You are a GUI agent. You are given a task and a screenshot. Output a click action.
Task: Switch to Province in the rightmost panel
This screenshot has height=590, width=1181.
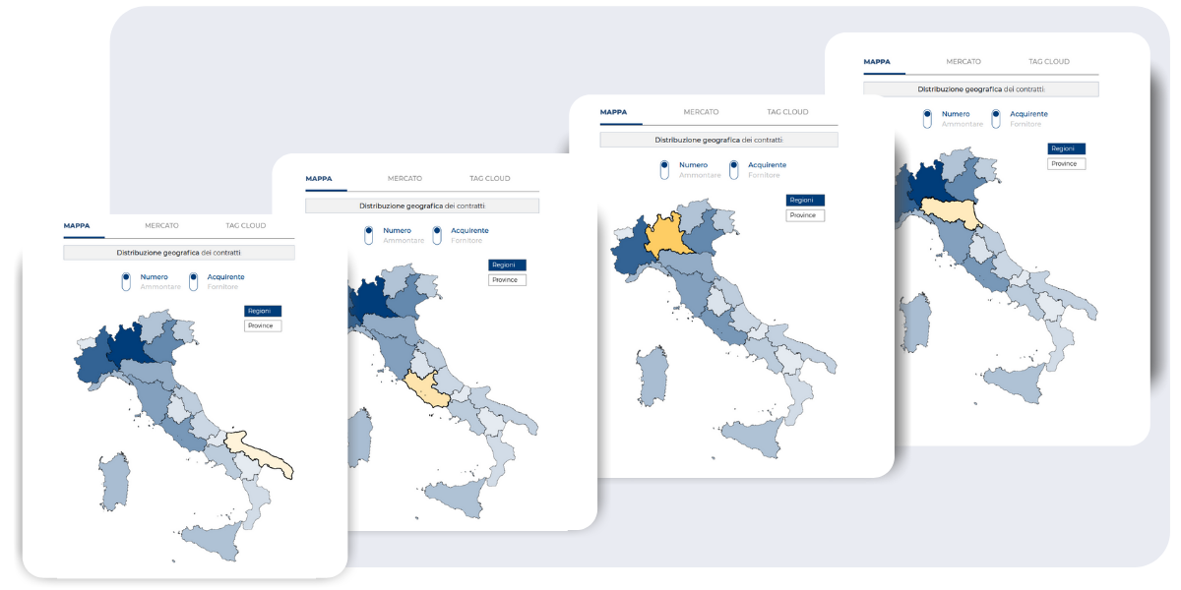tap(1065, 163)
